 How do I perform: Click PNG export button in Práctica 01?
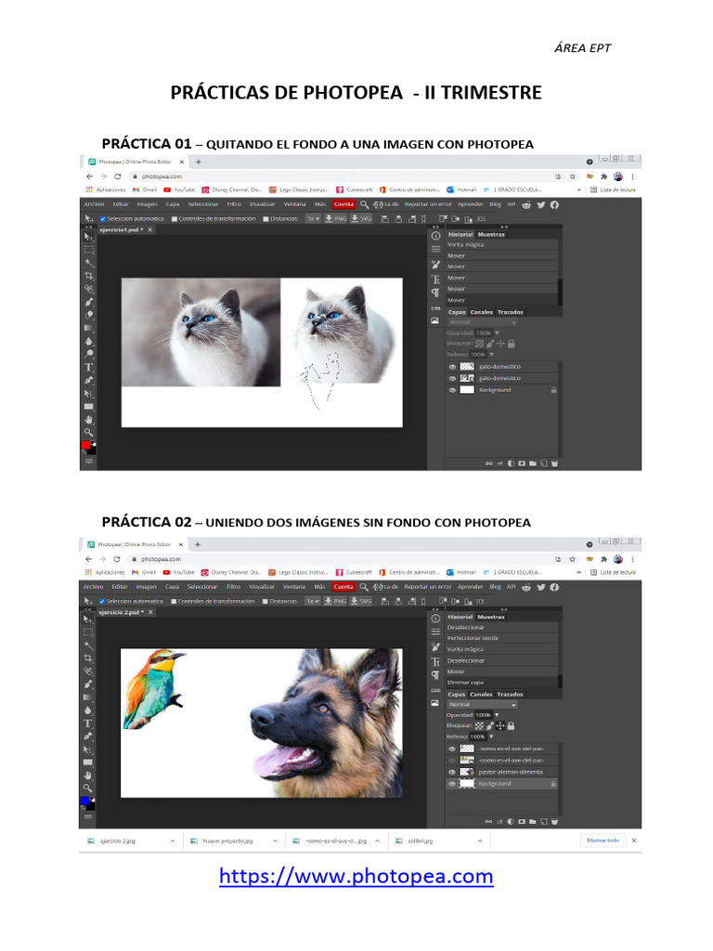[x=336, y=219]
